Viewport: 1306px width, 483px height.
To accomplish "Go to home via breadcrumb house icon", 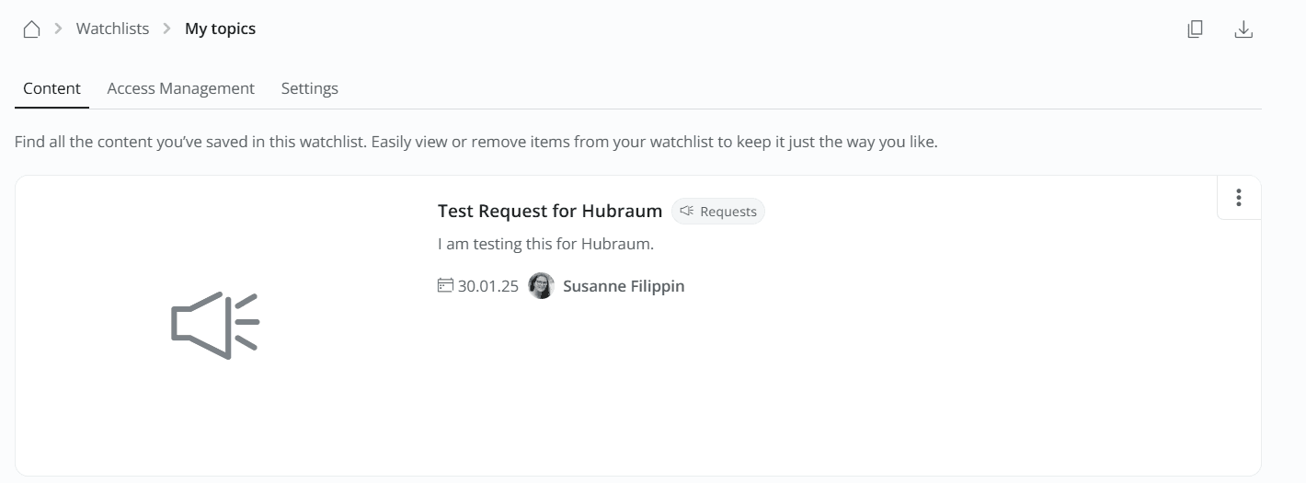I will tap(31, 29).
